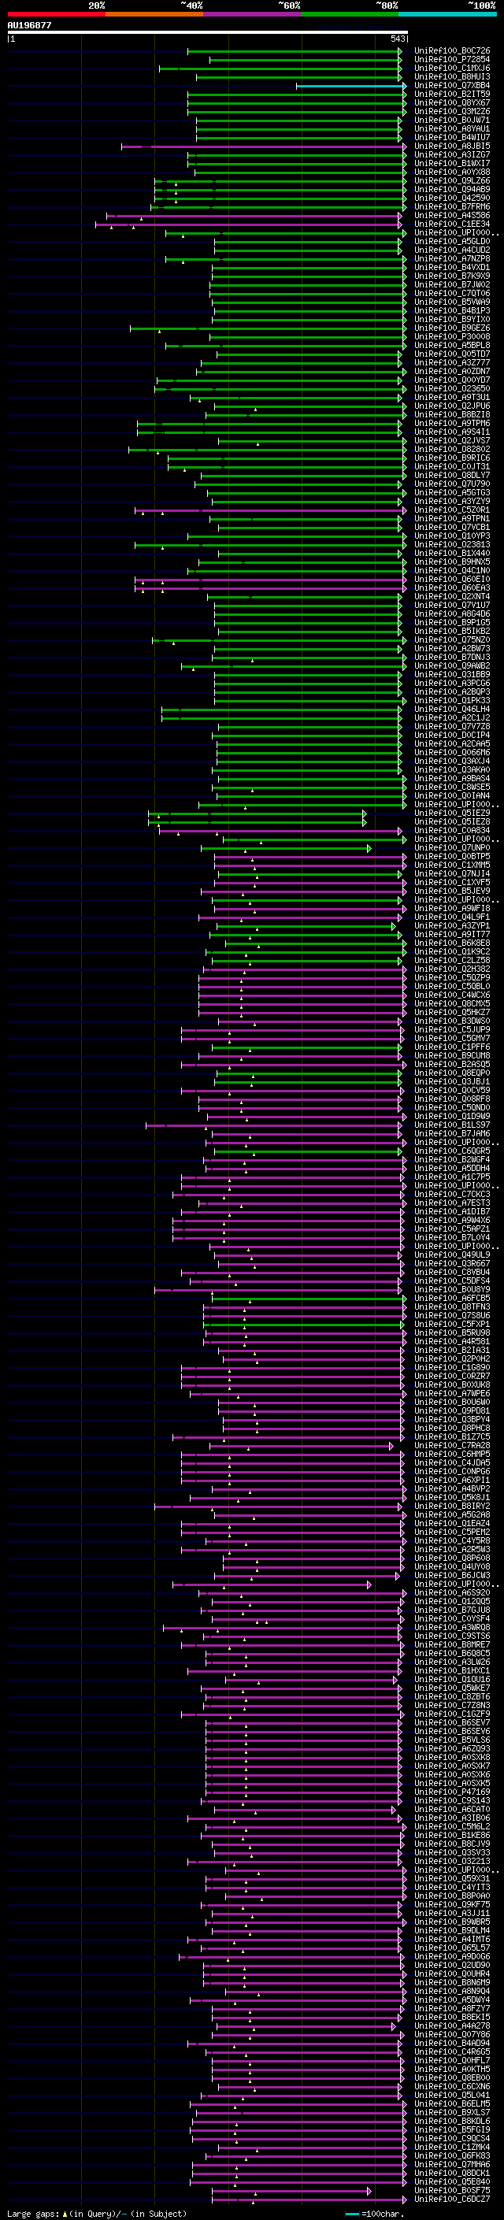Click hit label UniRef100_B9GEZ6
Viewport: 504px width, 2220px height.
tap(452, 328)
